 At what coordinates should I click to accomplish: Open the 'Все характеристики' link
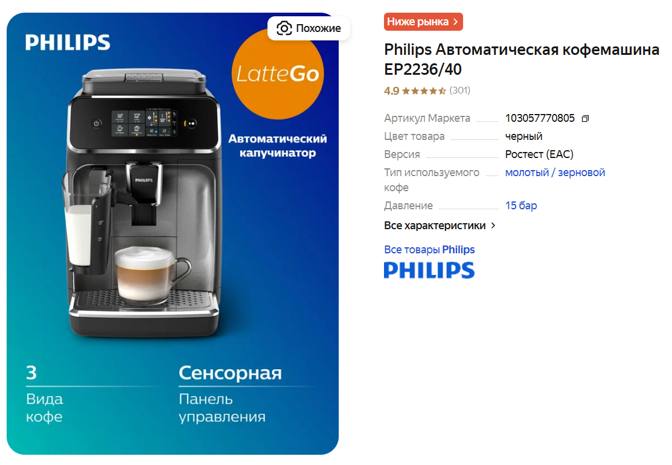pos(435,225)
